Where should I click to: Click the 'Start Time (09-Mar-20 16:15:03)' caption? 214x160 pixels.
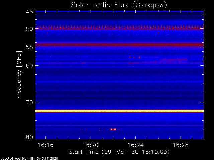119,152
